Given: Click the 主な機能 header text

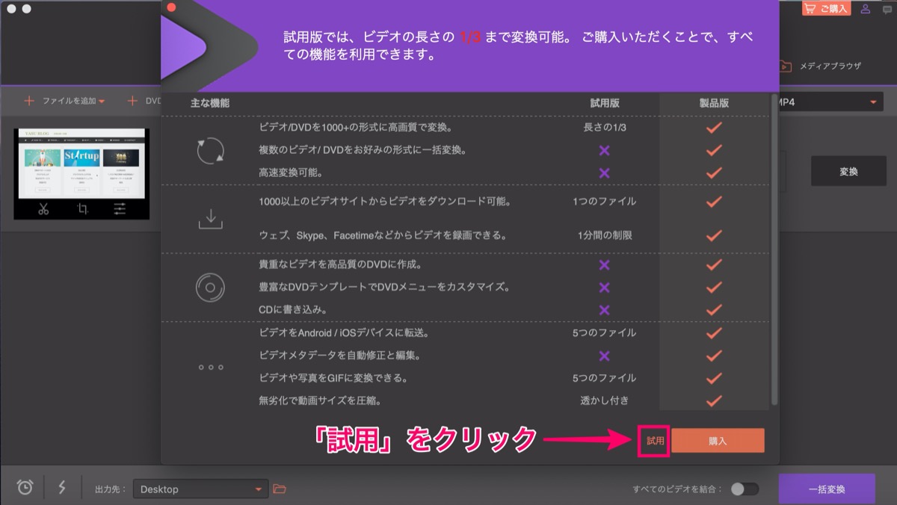Looking at the screenshot, I should 210,103.
